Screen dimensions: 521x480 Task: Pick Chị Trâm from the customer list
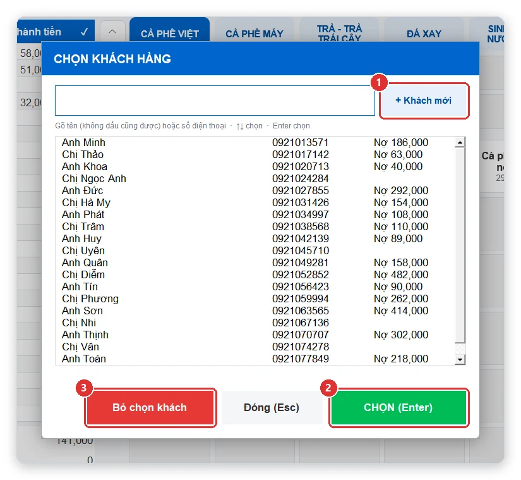(x=255, y=226)
